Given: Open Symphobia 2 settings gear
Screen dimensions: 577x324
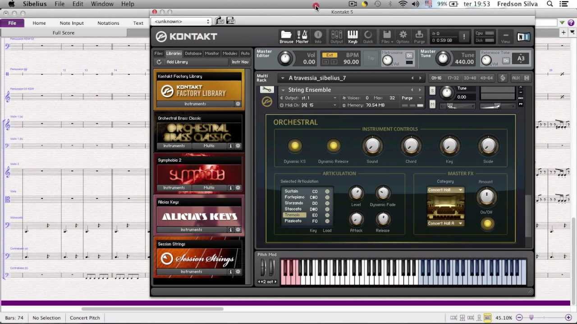Looking at the screenshot, I should 238,188.
